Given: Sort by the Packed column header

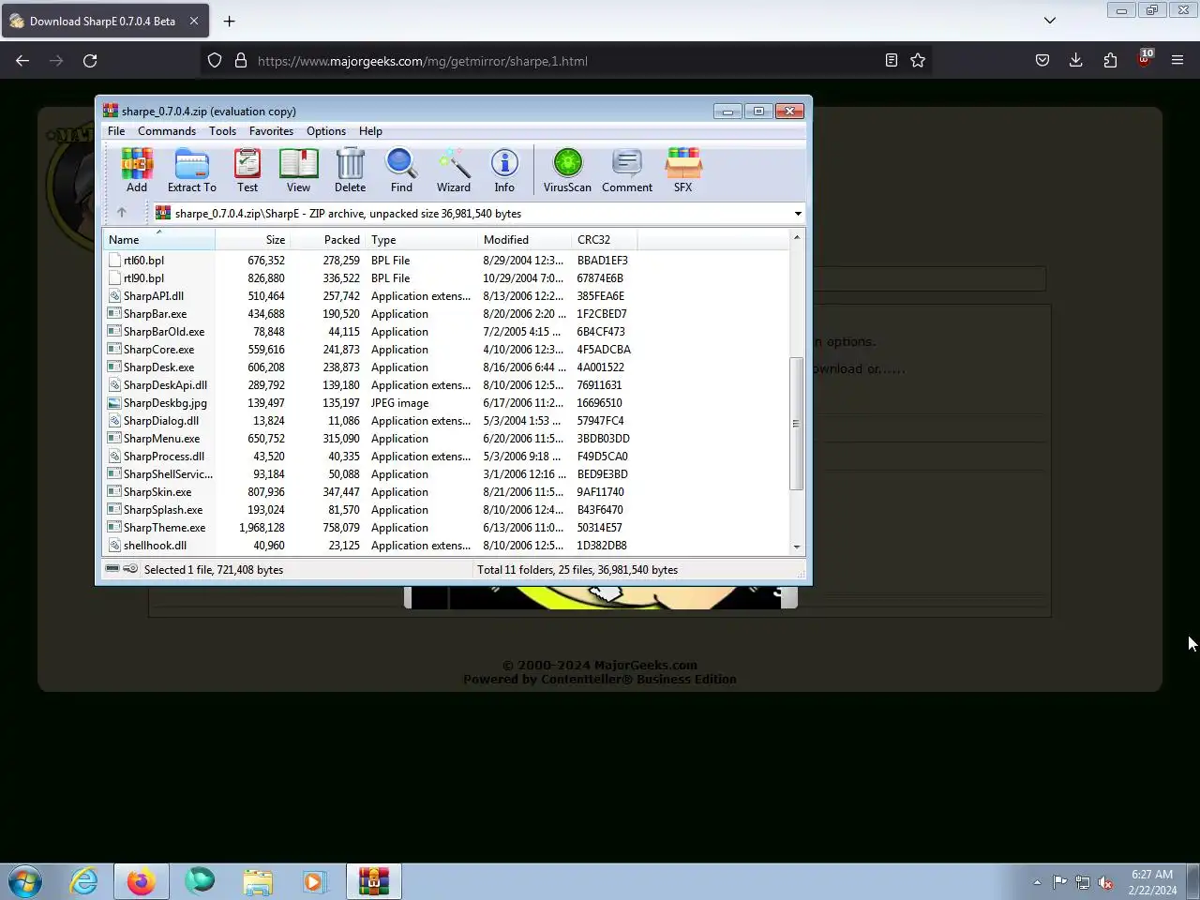Looking at the screenshot, I should click(x=327, y=240).
